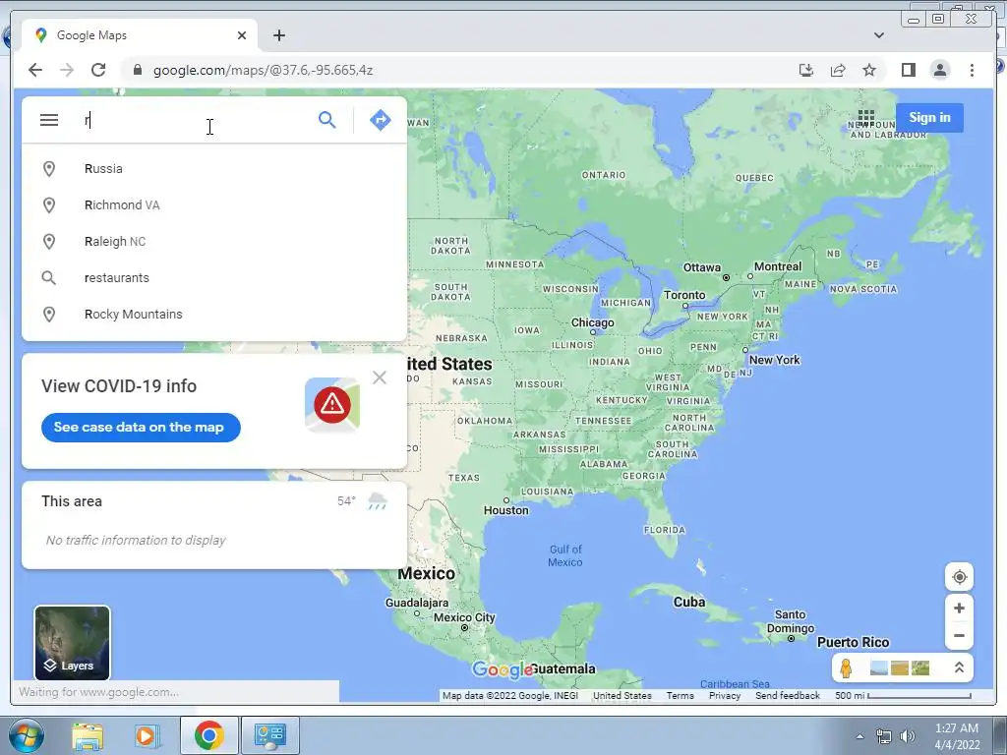Activate Street View pegman
This screenshot has height=755, width=1007.
[846, 668]
